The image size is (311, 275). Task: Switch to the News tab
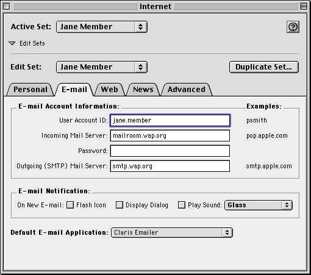(143, 90)
